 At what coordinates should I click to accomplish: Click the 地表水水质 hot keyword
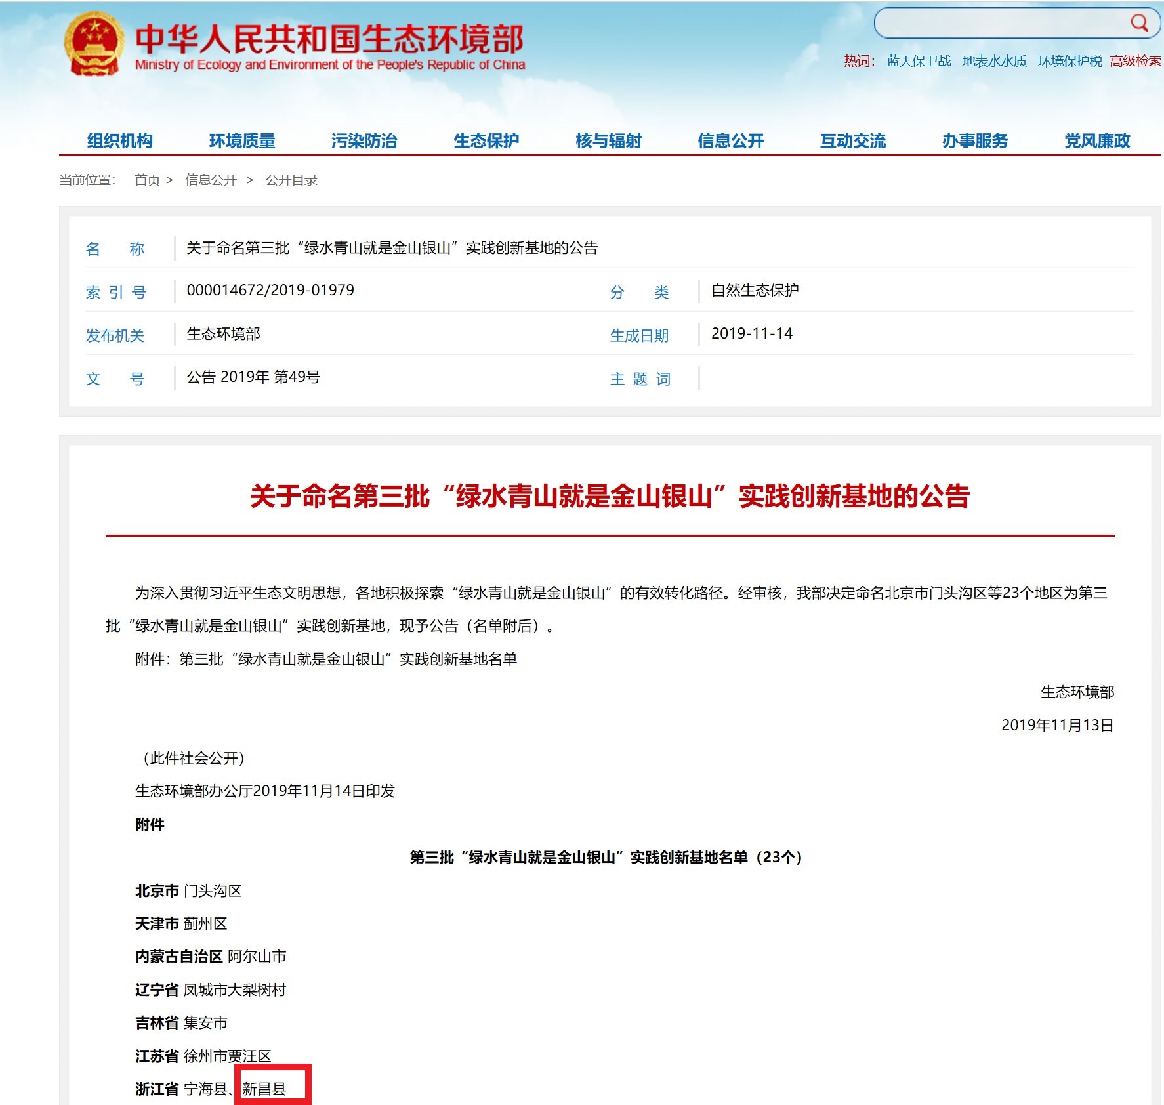pyautogui.click(x=994, y=61)
